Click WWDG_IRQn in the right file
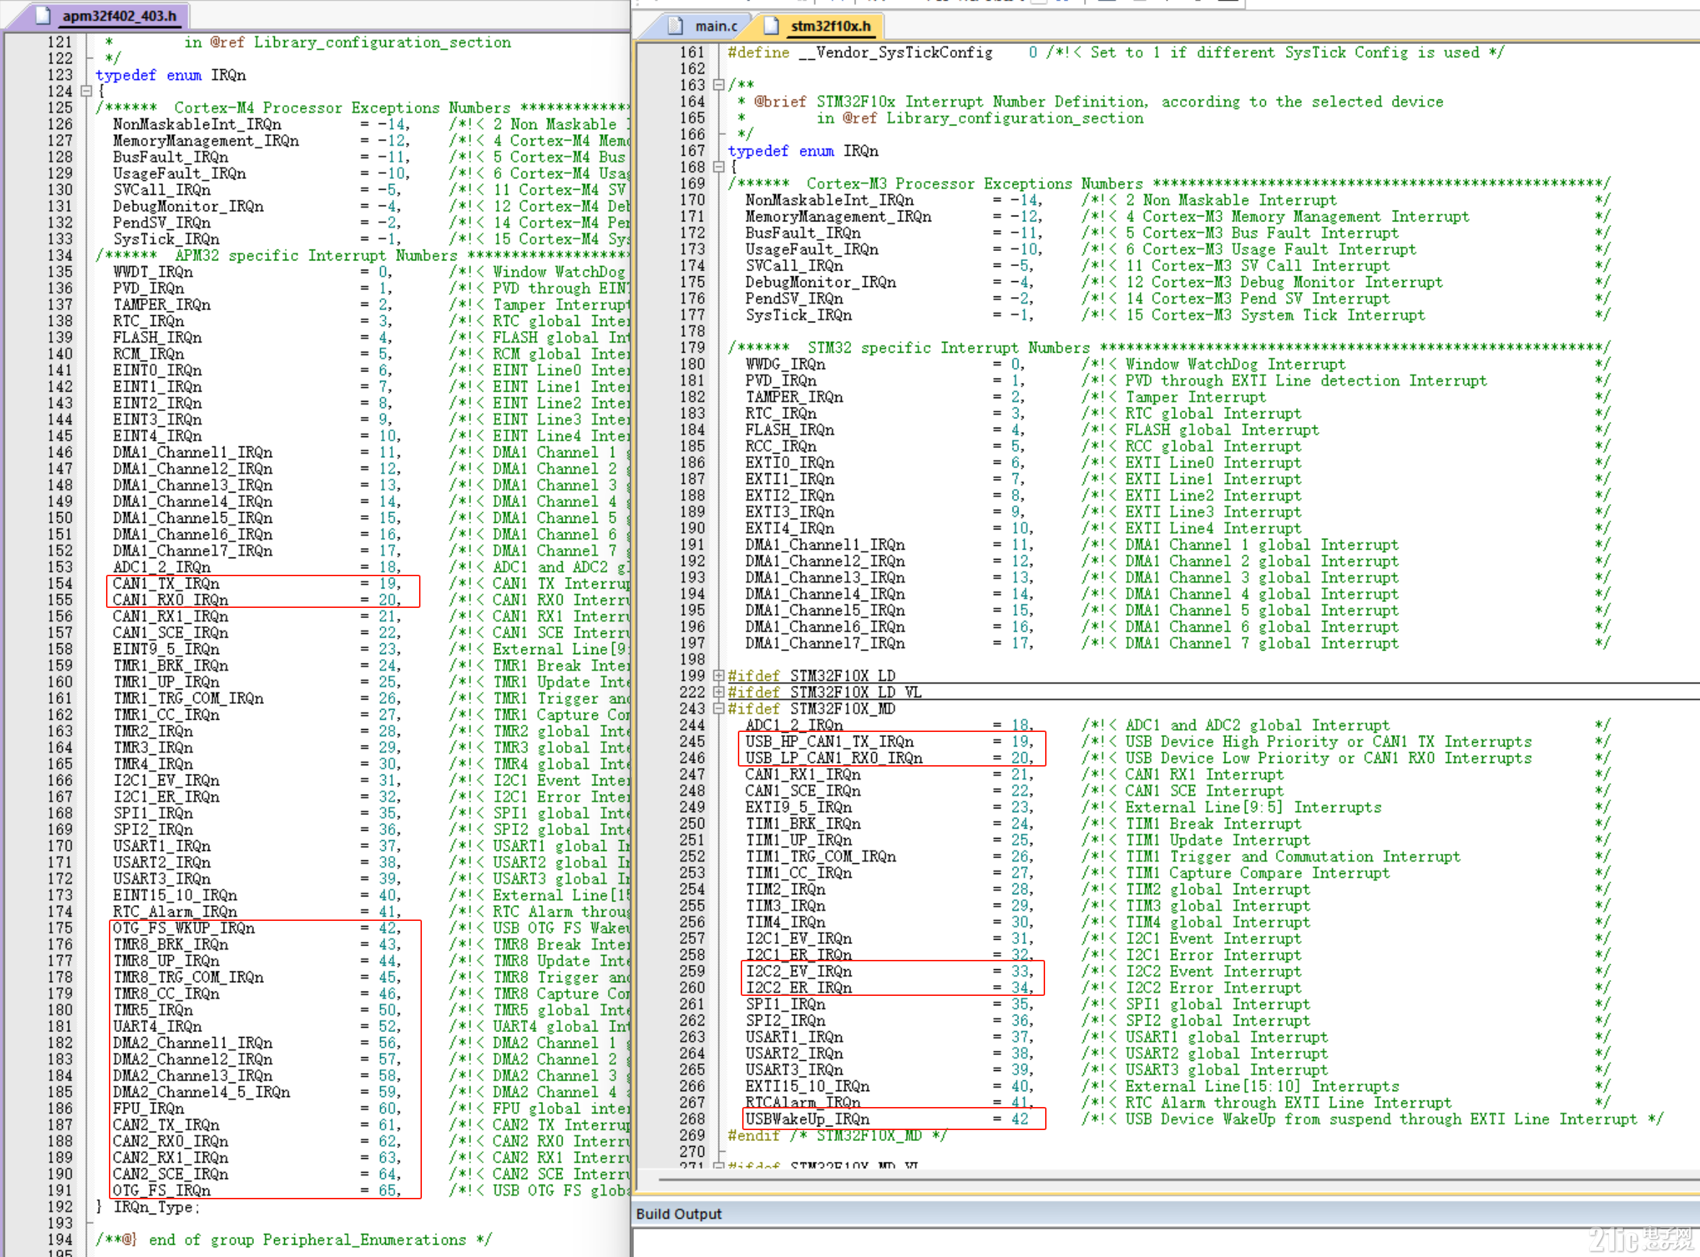The height and width of the screenshot is (1257, 1700). 785,364
